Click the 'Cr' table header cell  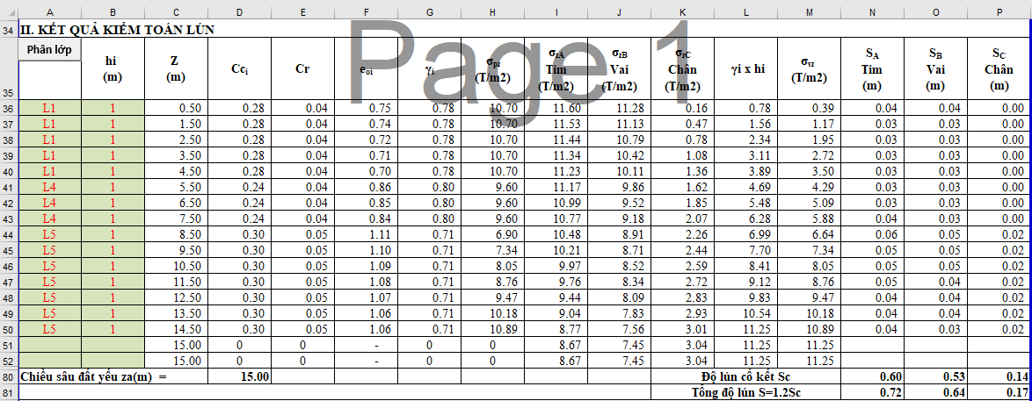(x=303, y=68)
